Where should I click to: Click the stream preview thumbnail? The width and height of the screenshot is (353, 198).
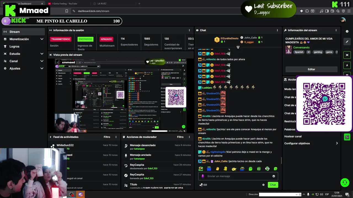coord(121,95)
